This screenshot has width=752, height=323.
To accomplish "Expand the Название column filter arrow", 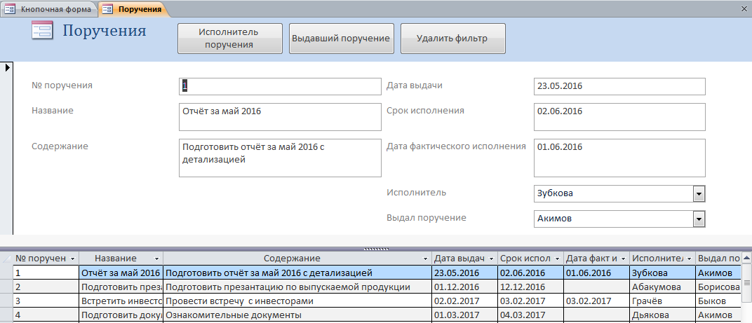I will point(156,259).
